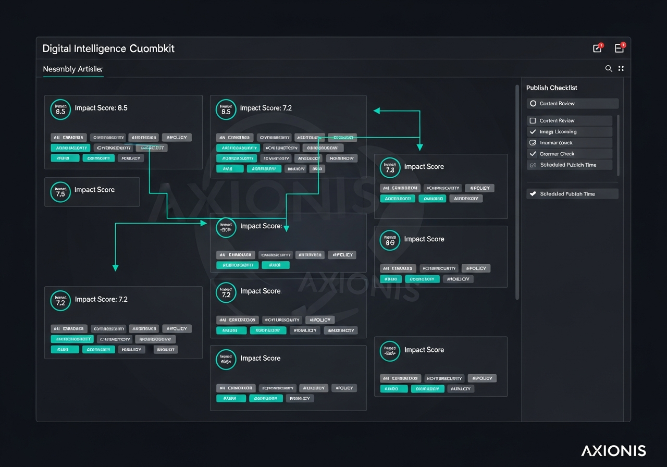Toggle the Grammar Check checkbox
The image size is (667, 467).
pos(533,153)
